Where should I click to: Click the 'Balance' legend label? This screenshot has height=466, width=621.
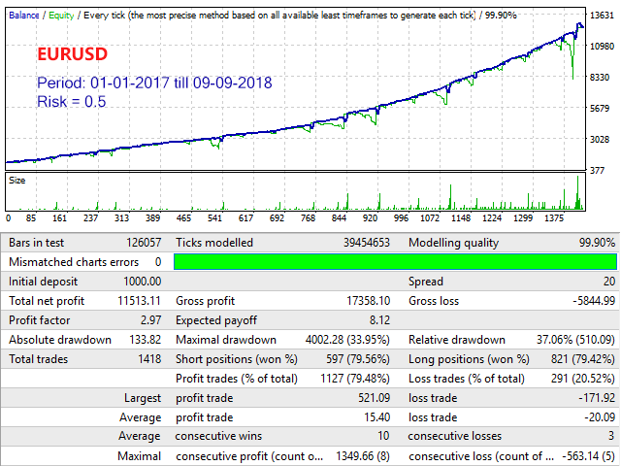coord(23,16)
